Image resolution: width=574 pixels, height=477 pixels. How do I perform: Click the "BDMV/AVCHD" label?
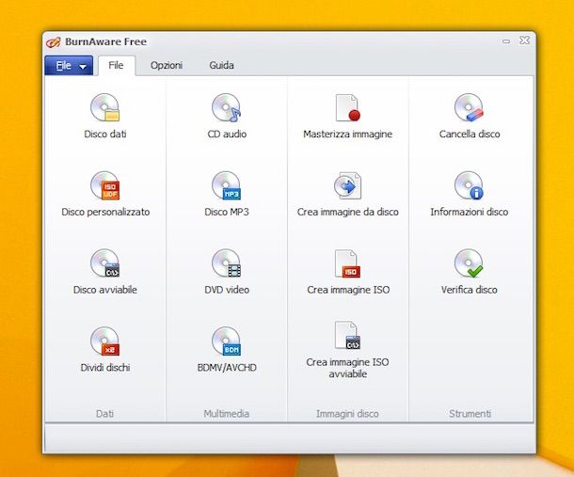(x=227, y=368)
